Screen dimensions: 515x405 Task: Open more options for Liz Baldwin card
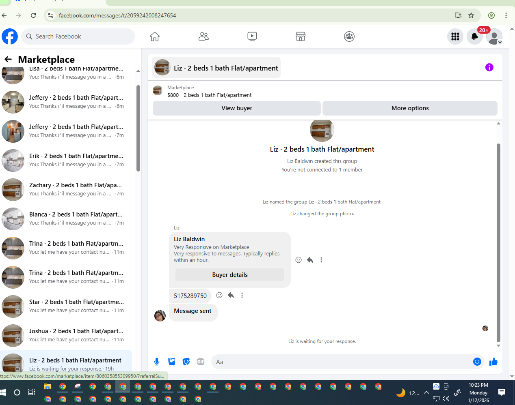pos(321,260)
